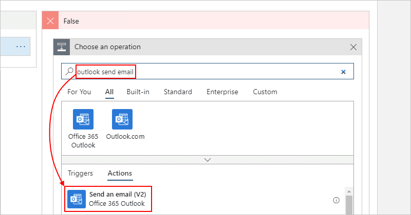Image resolution: width=411 pixels, height=215 pixels.
Task: Open the Custom tab
Action: (265, 92)
